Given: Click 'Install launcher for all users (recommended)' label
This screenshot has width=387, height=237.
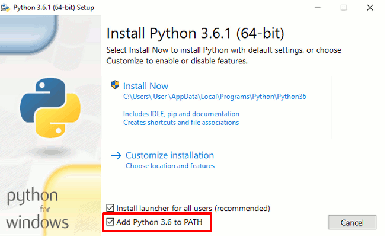Looking at the screenshot, I should (193, 209).
